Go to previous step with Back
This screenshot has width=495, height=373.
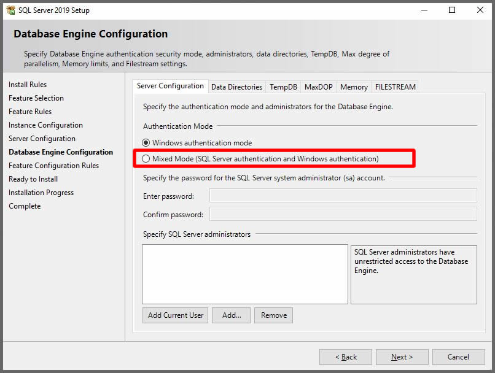tap(345, 357)
